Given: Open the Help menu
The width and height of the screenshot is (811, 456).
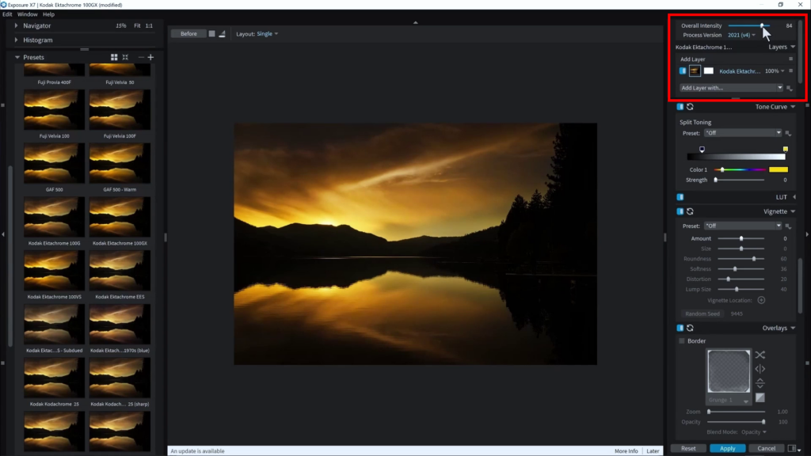Looking at the screenshot, I should coord(49,14).
